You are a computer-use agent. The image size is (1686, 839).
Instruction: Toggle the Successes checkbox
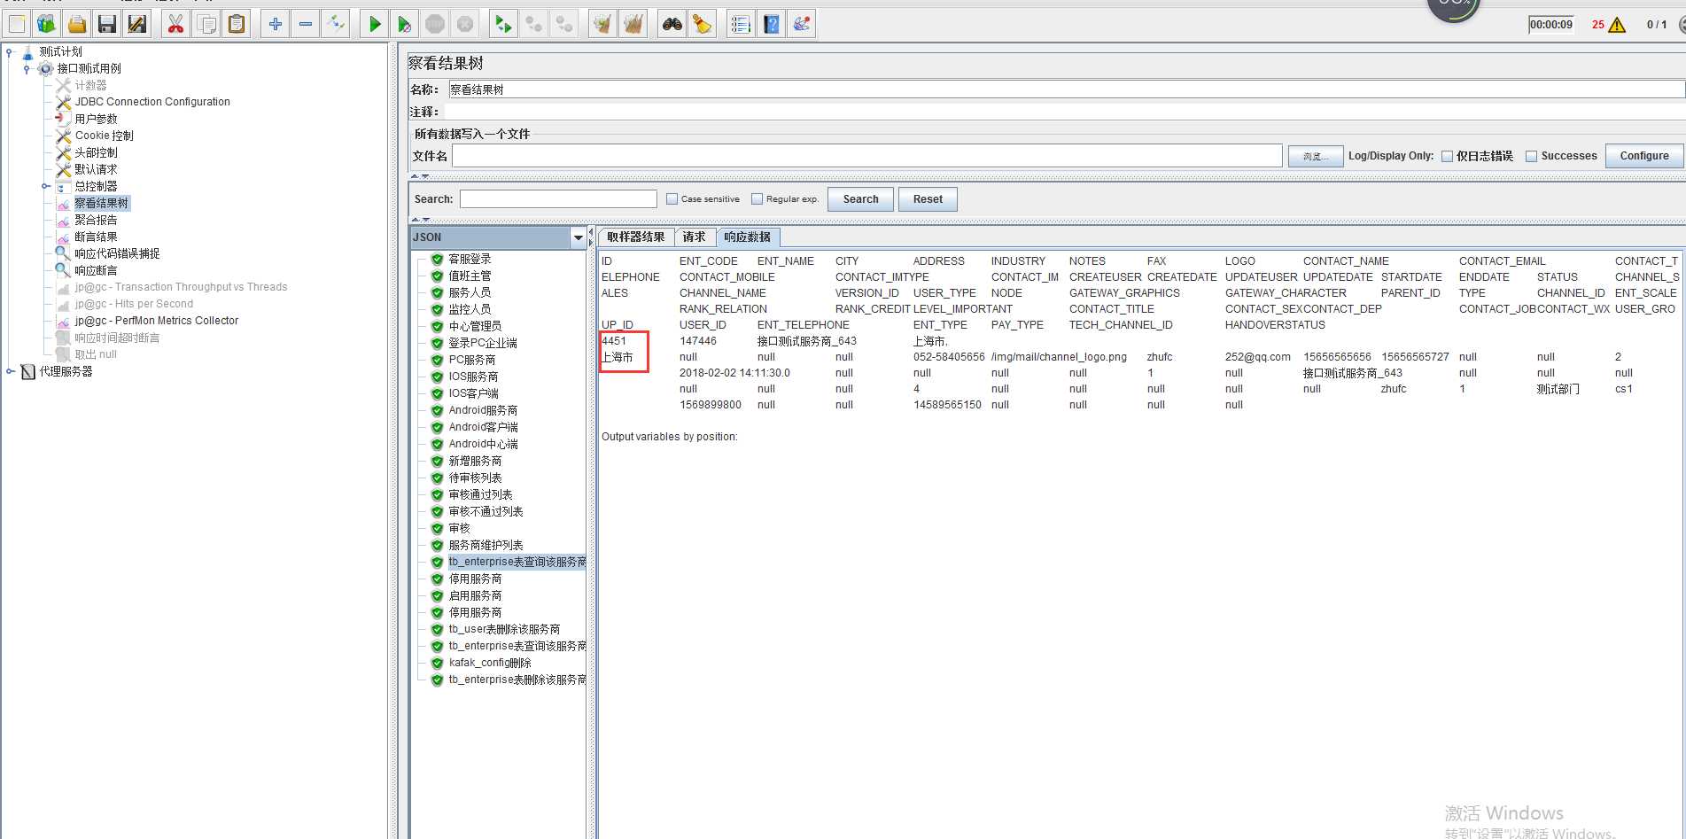click(1531, 156)
